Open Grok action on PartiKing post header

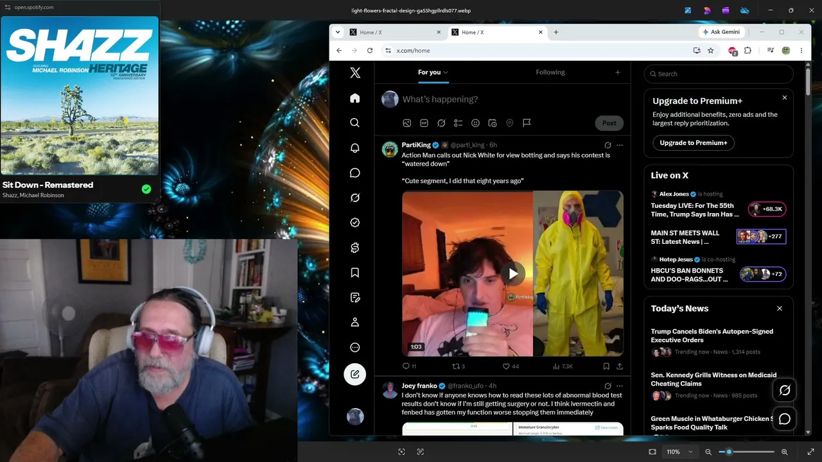pos(608,145)
